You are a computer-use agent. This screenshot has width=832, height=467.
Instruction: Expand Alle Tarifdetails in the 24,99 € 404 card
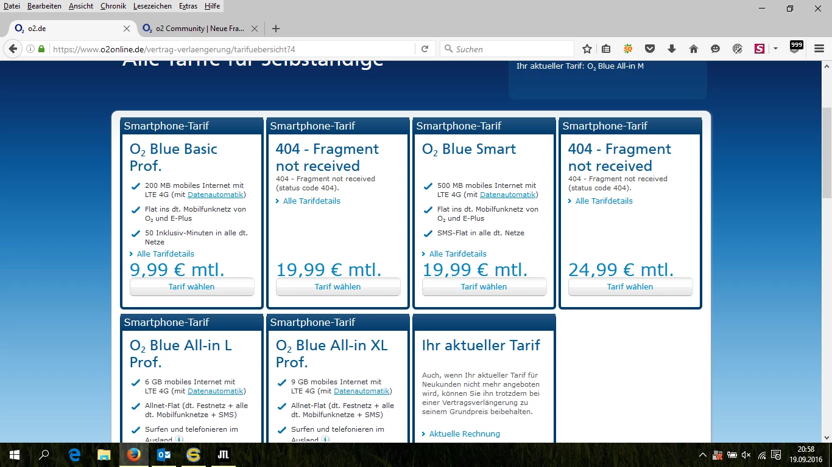point(604,201)
